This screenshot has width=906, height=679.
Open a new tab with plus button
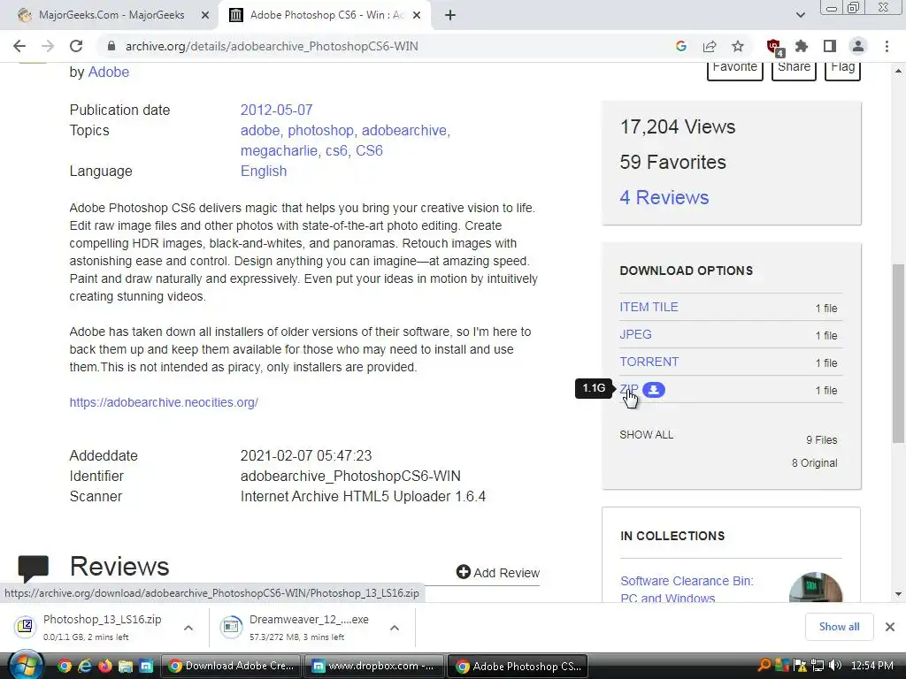450,15
